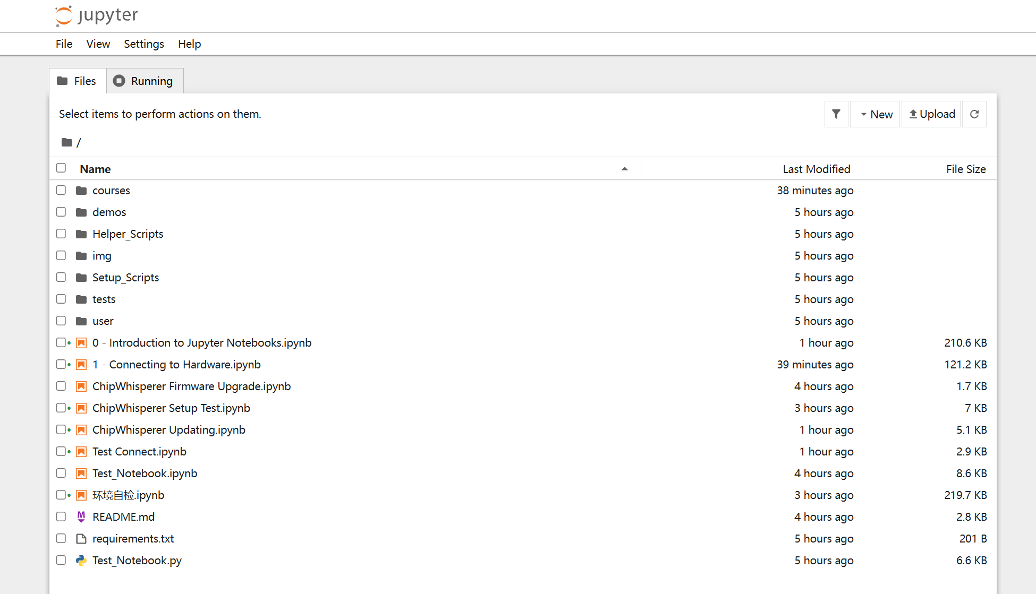Toggle Name column sort arrow
Viewport: 1036px width, 594px height.
pyautogui.click(x=625, y=169)
